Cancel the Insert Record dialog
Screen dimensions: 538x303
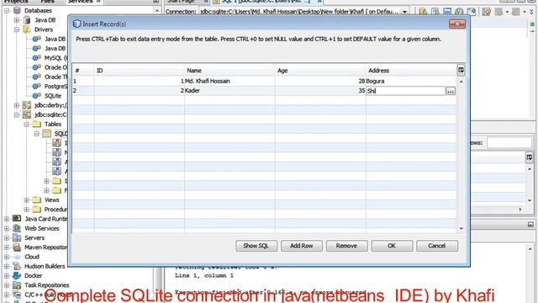pos(437,246)
